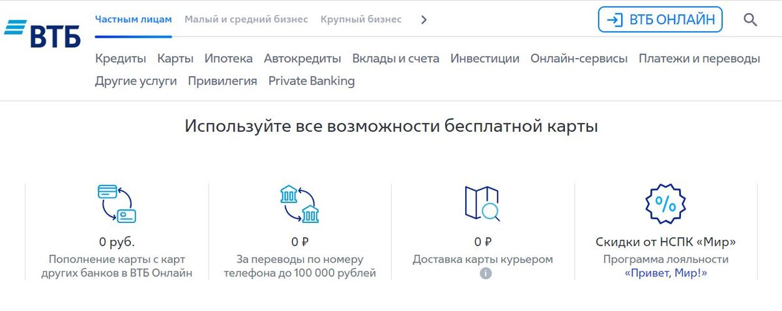This screenshot has width=782, height=311.
Task: Click the percent discount badge icon
Action: [665, 204]
